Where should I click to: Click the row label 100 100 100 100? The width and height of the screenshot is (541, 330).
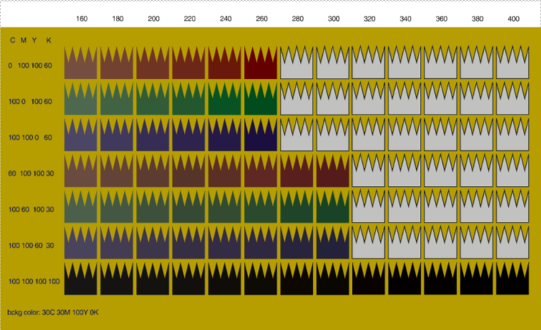(x=34, y=281)
